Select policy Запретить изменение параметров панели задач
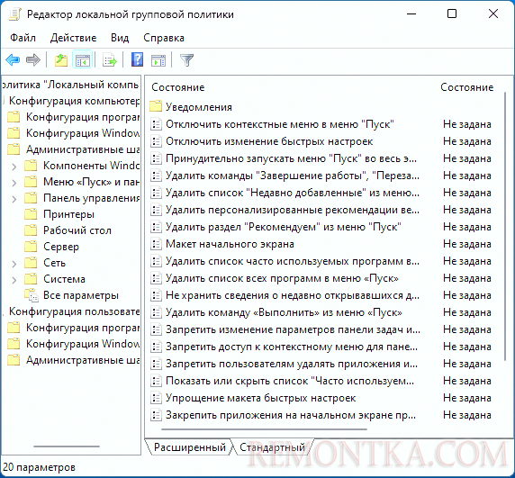Viewport: 515px width, 478px height. (x=293, y=329)
